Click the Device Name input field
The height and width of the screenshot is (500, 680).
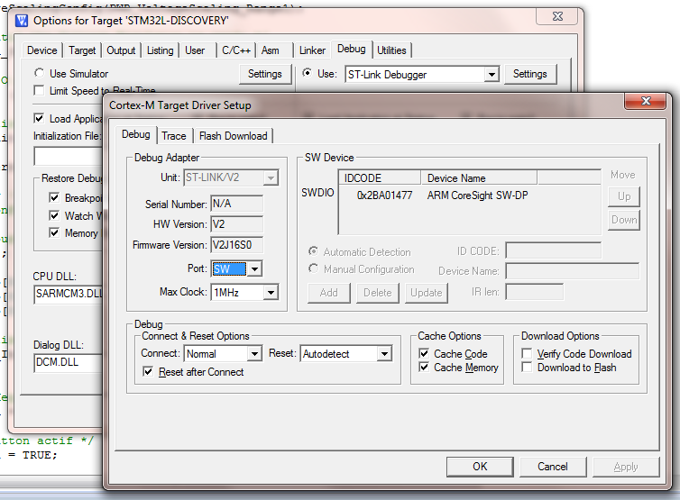pyautogui.click(x=573, y=271)
